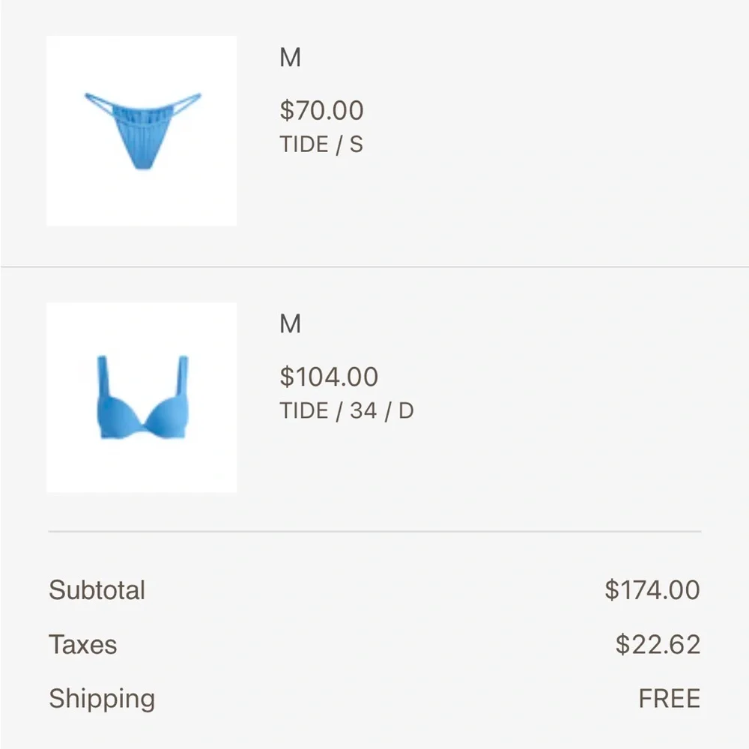Open the blue bikini top thumbnail

pyautogui.click(x=142, y=398)
